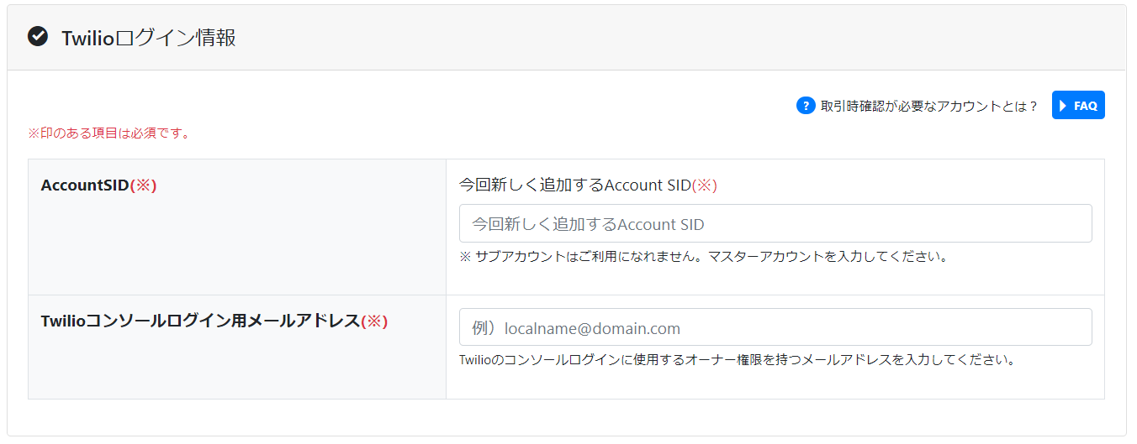Click the Twilioログイン情報 header title
This screenshot has width=1137, height=444.
pyautogui.click(x=149, y=37)
